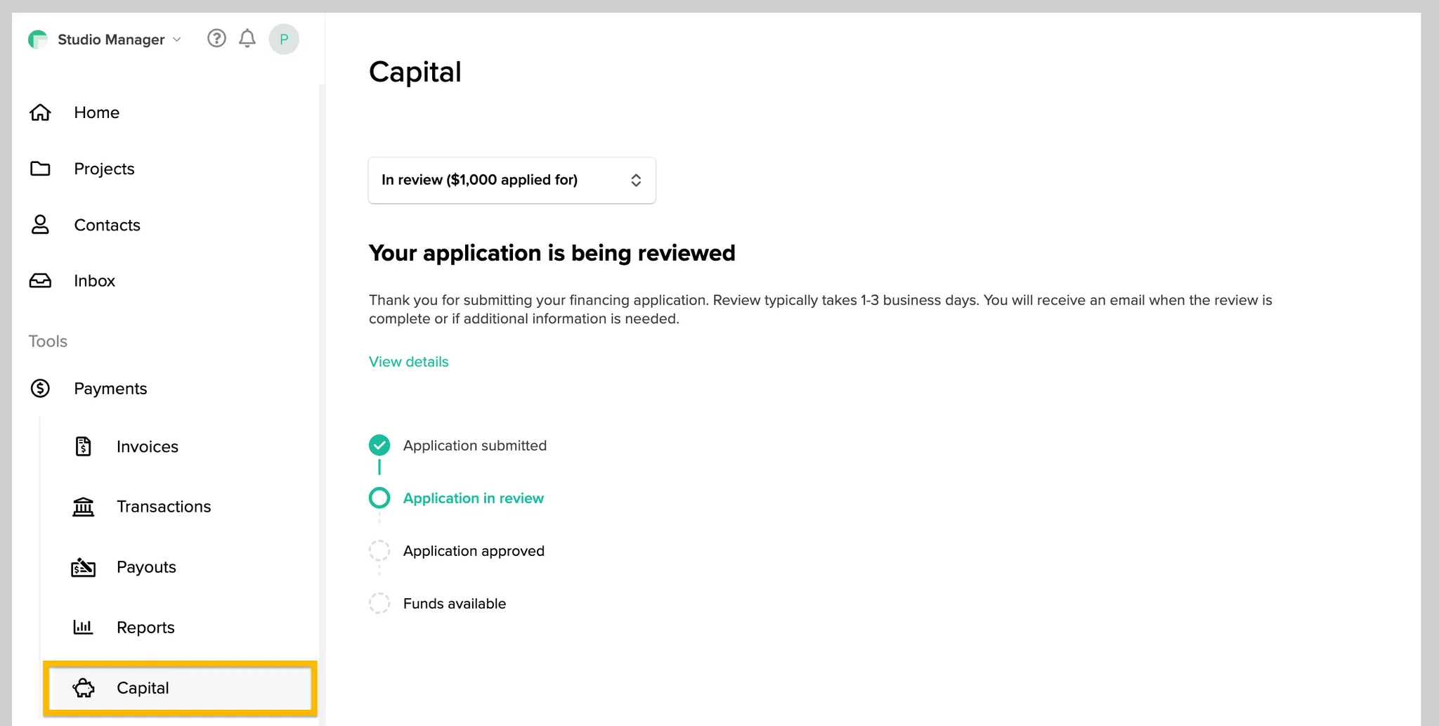Open Transactions via the bank icon
The image size is (1439, 726).
point(83,506)
